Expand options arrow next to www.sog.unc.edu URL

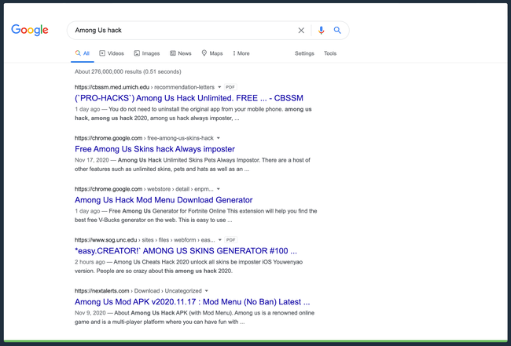tap(220, 240)
